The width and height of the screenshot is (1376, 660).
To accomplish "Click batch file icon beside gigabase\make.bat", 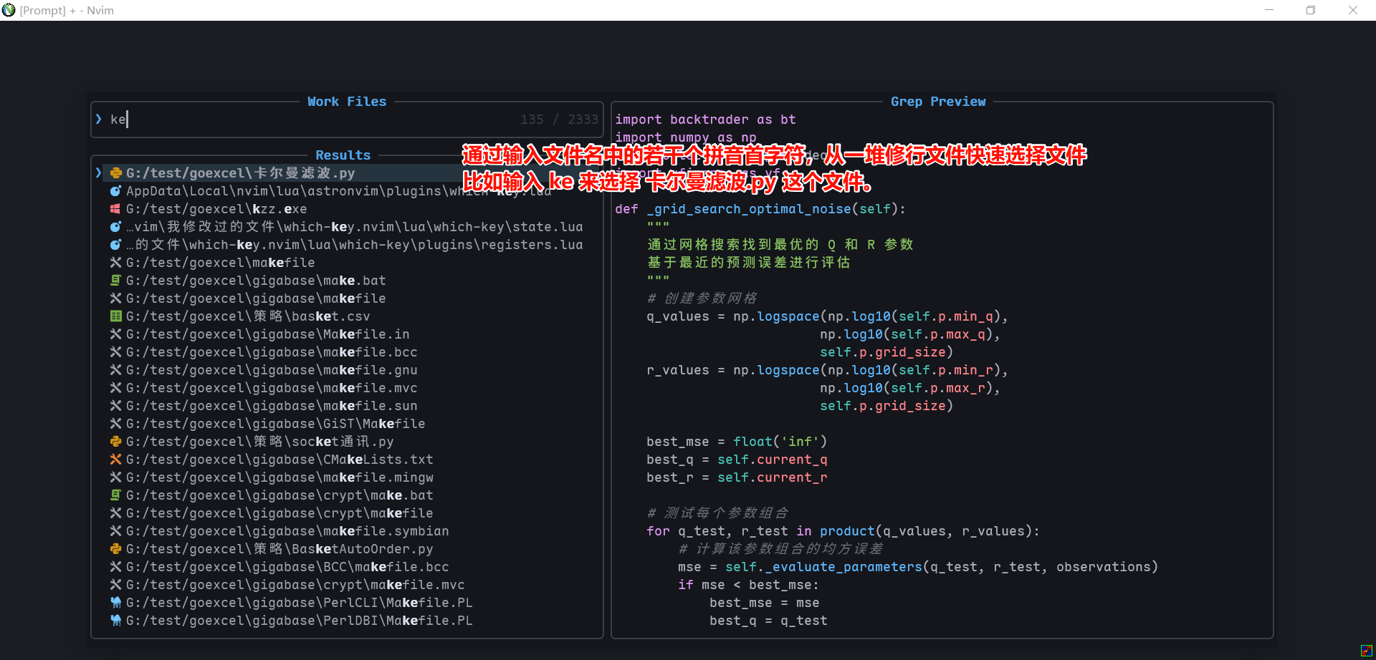I will tap(115, 281).
